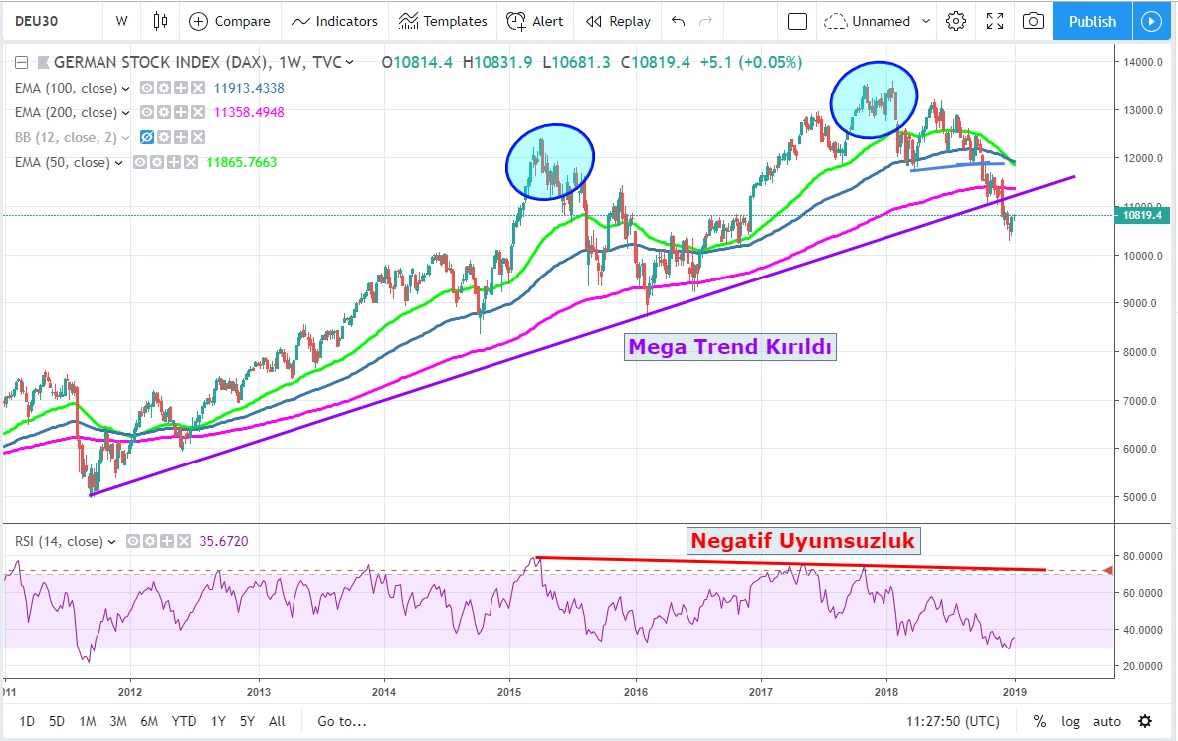
Task: Remove the EMA (200, close) indicator
Action: 197,112
